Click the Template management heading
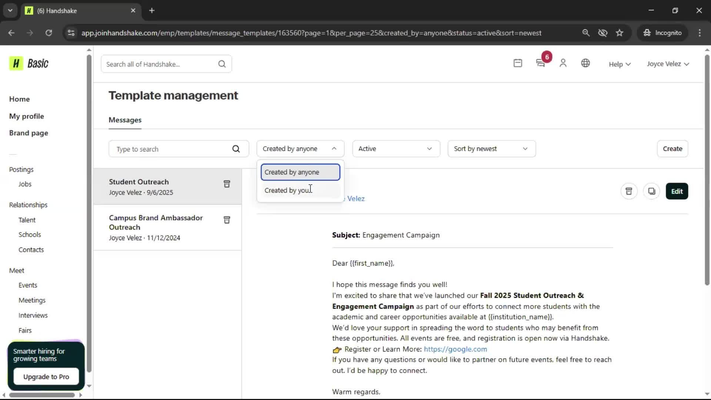This screenshot has height=400, width=711. tap(173, 96)
